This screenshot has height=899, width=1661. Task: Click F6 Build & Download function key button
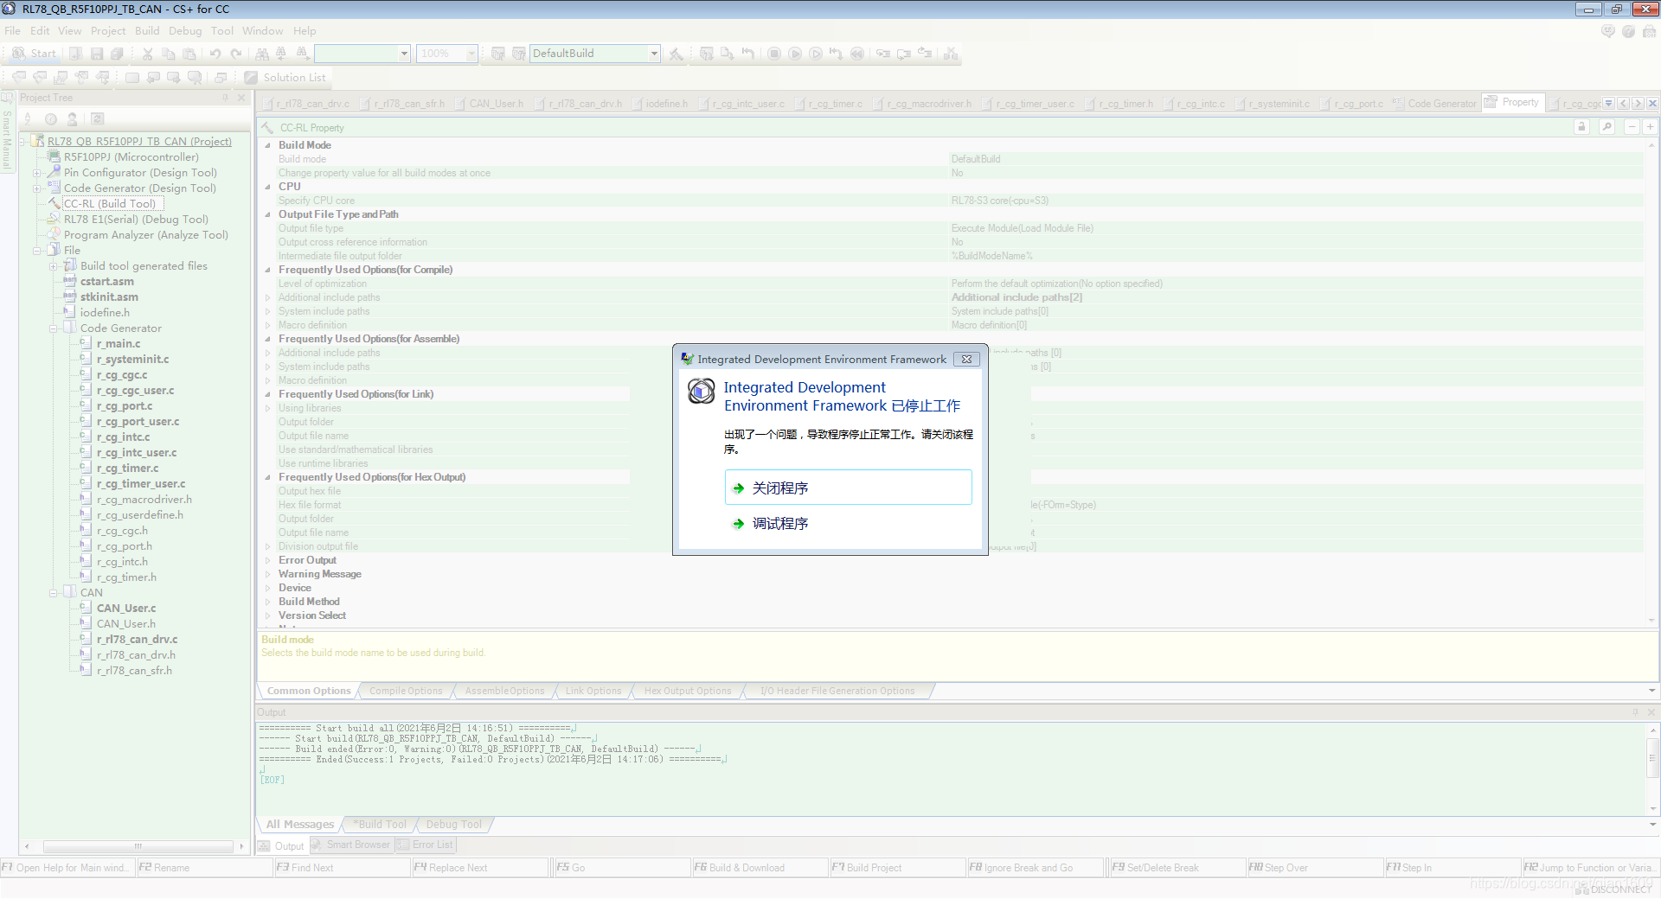759,868
